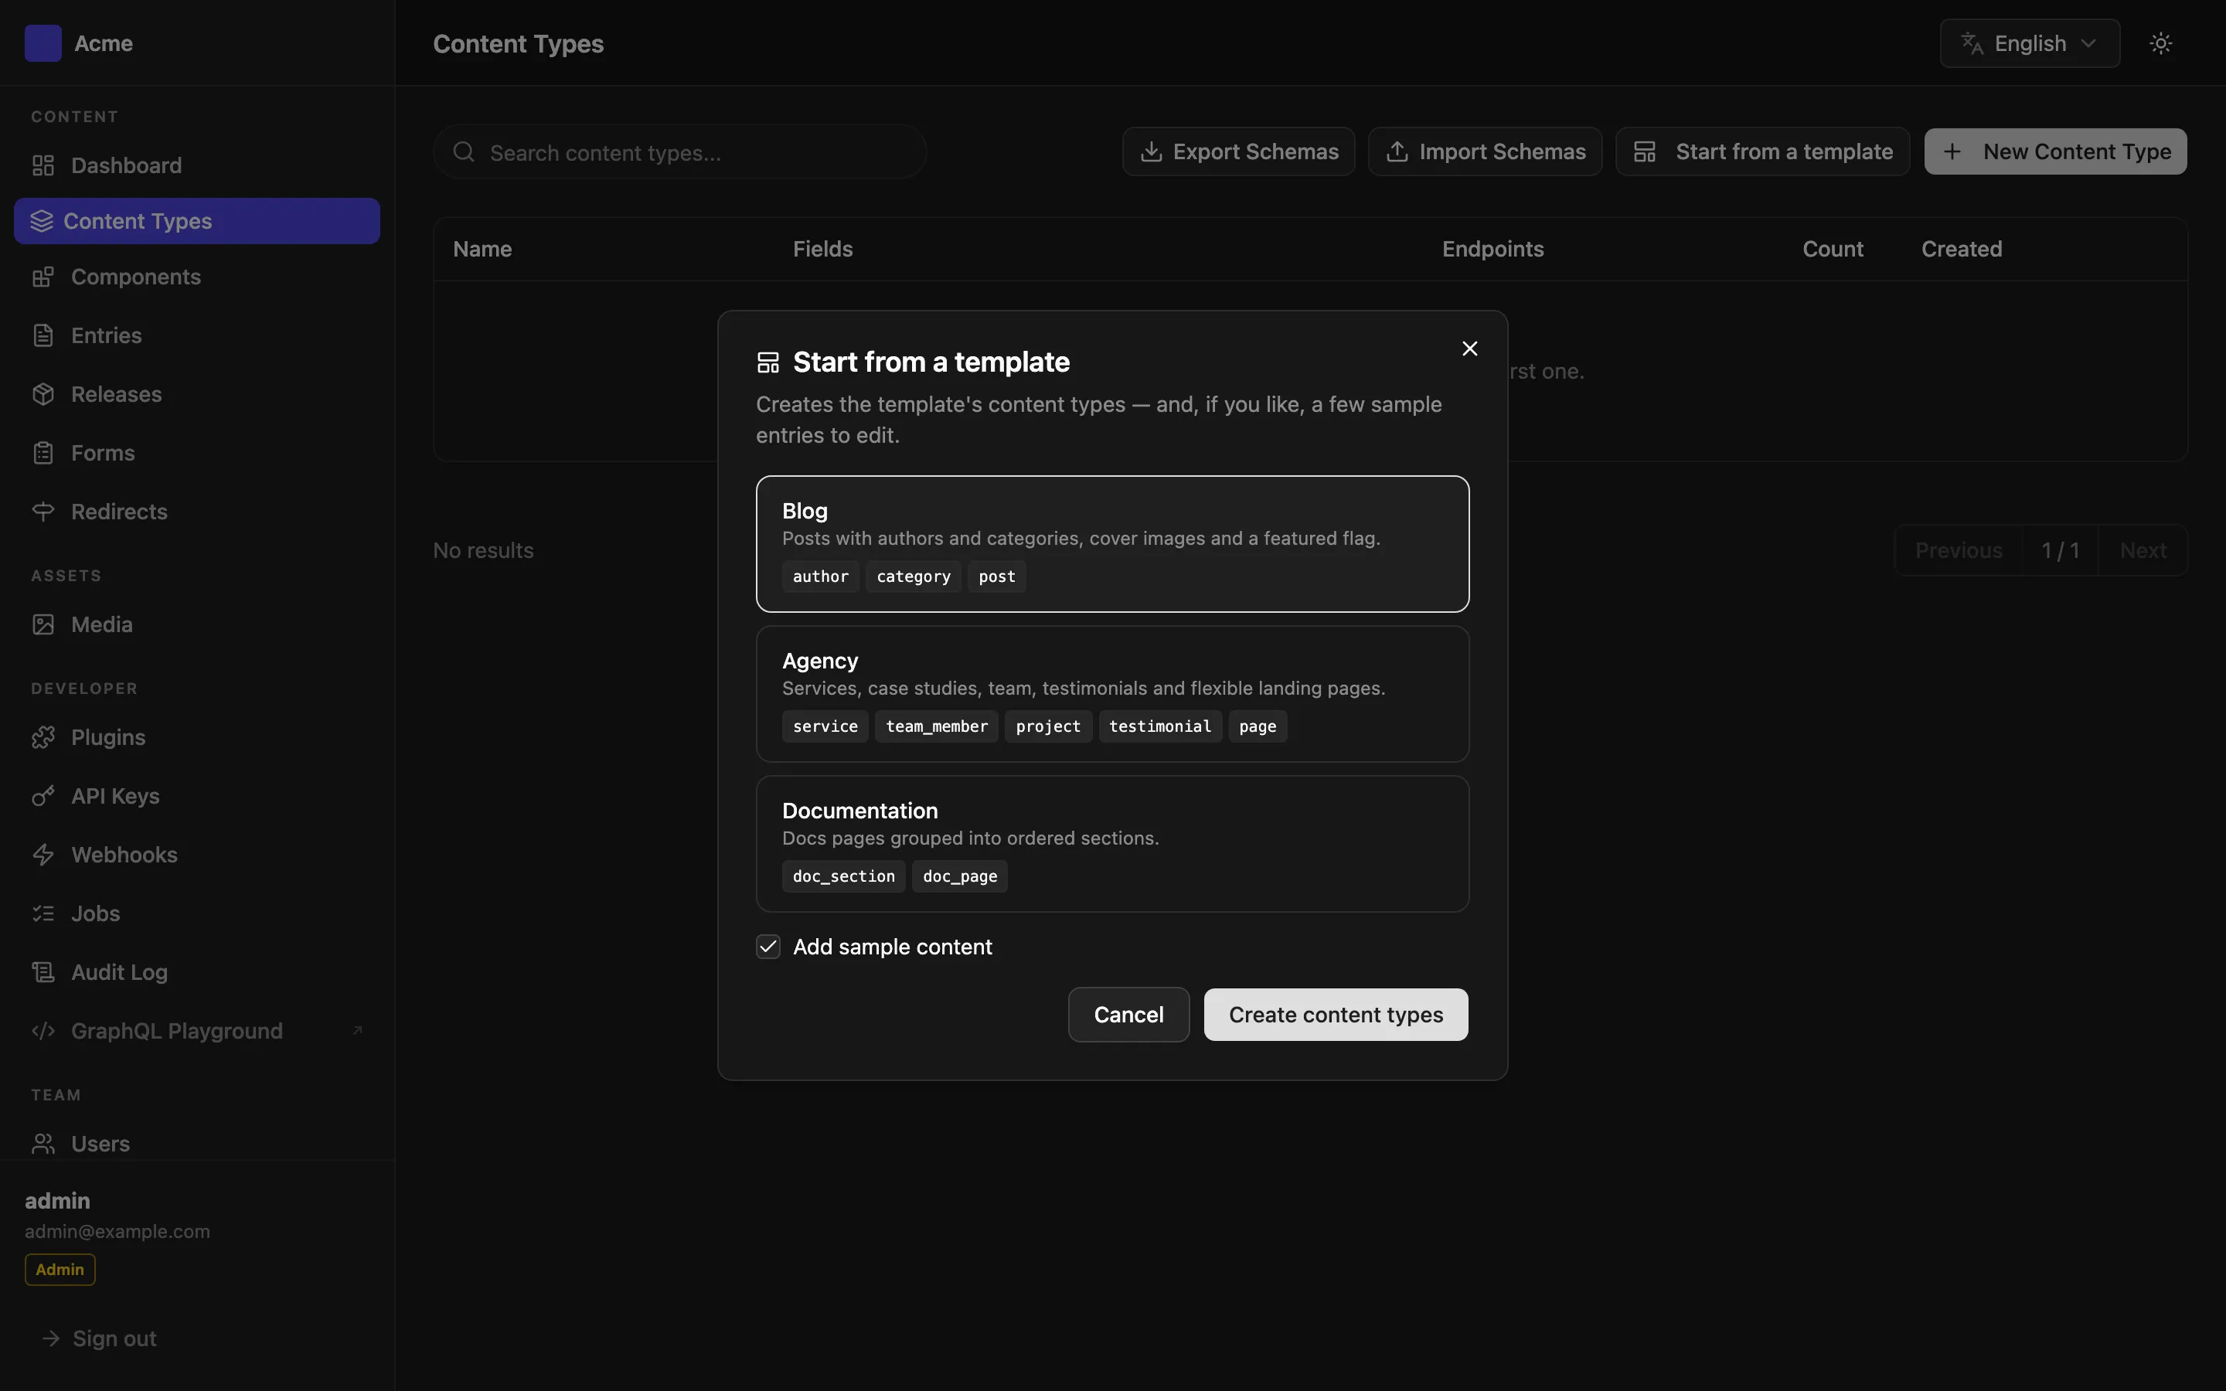Click Import Schemas button
The width and height of the screenshot is (2226, 1391).
1485,151
